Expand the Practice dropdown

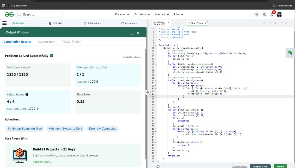(161, 14)
